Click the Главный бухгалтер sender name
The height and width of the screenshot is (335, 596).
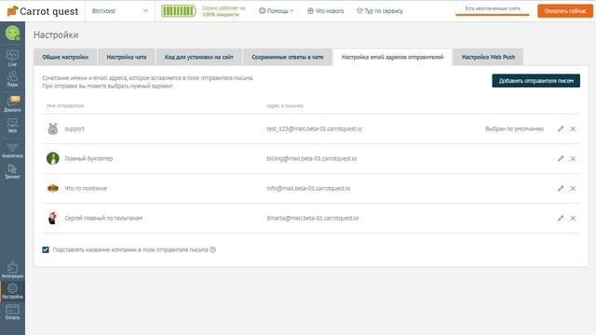click(88, 158)
